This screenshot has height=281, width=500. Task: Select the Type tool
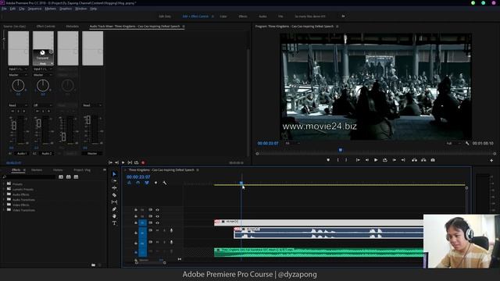coord(114,223)
